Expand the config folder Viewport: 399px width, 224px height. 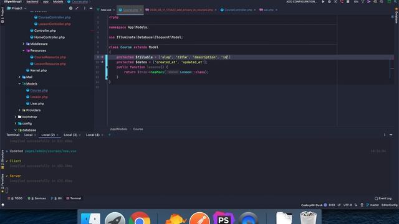(16, 123)
